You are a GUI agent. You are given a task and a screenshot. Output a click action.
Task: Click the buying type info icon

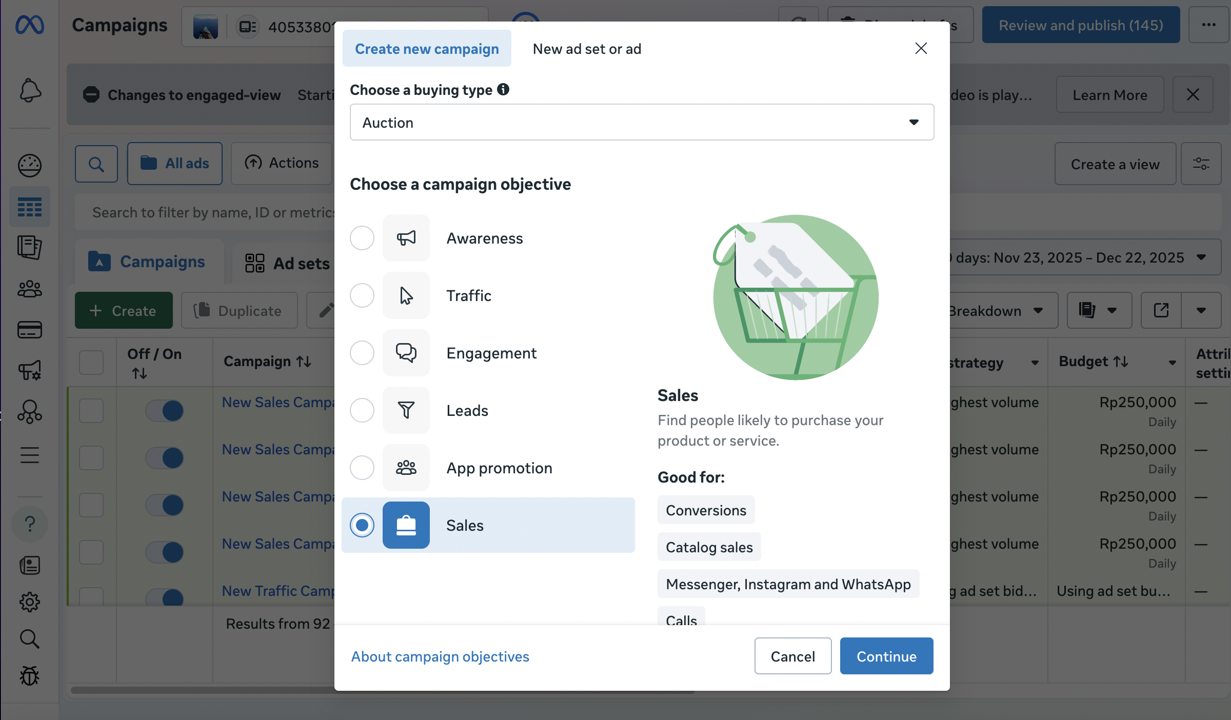point(503,89)
